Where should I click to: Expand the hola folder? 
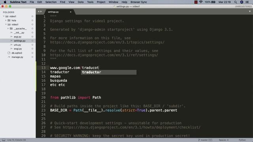click(x=6, y=21)
